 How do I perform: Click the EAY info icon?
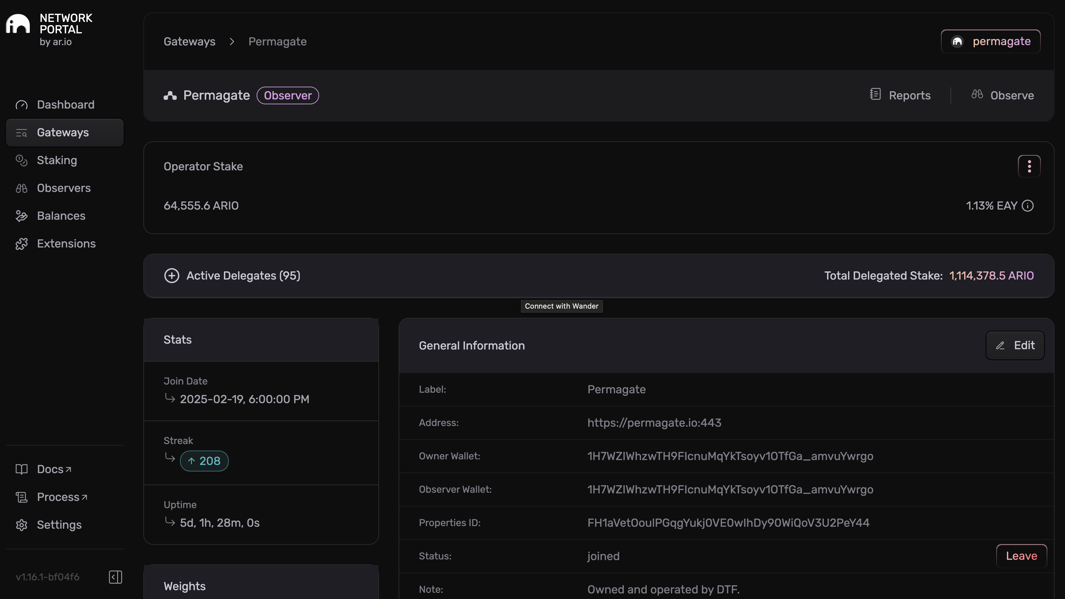coord(1028,206)
